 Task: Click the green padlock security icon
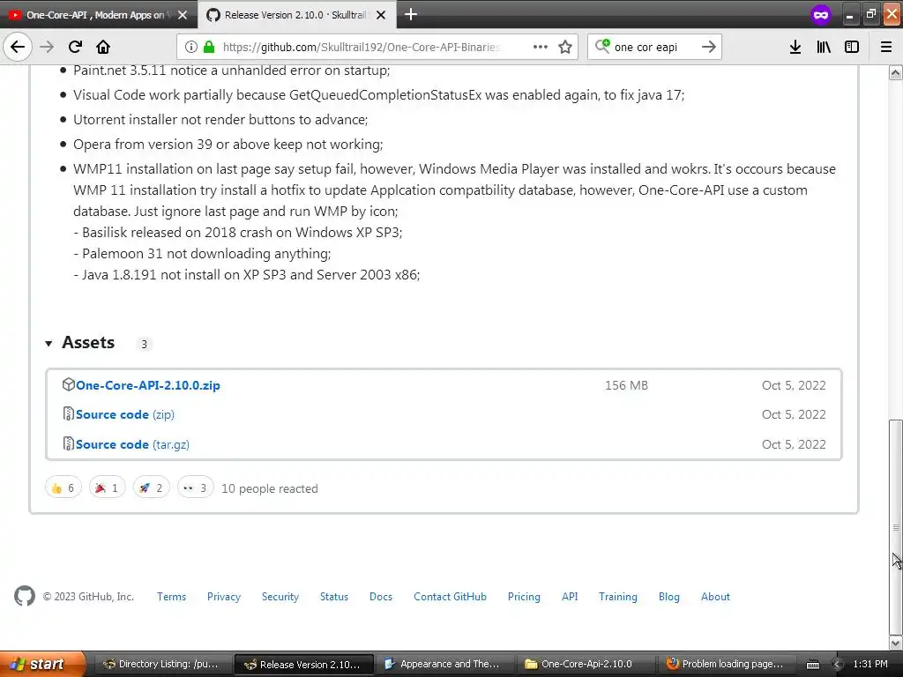(x=209, y=47)
